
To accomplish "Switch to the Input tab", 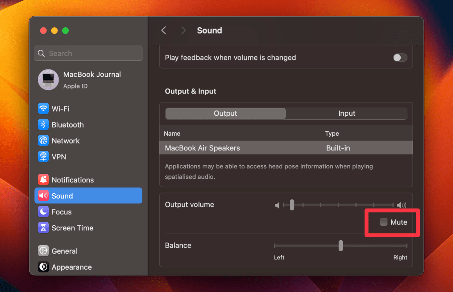I will point(347,113).
